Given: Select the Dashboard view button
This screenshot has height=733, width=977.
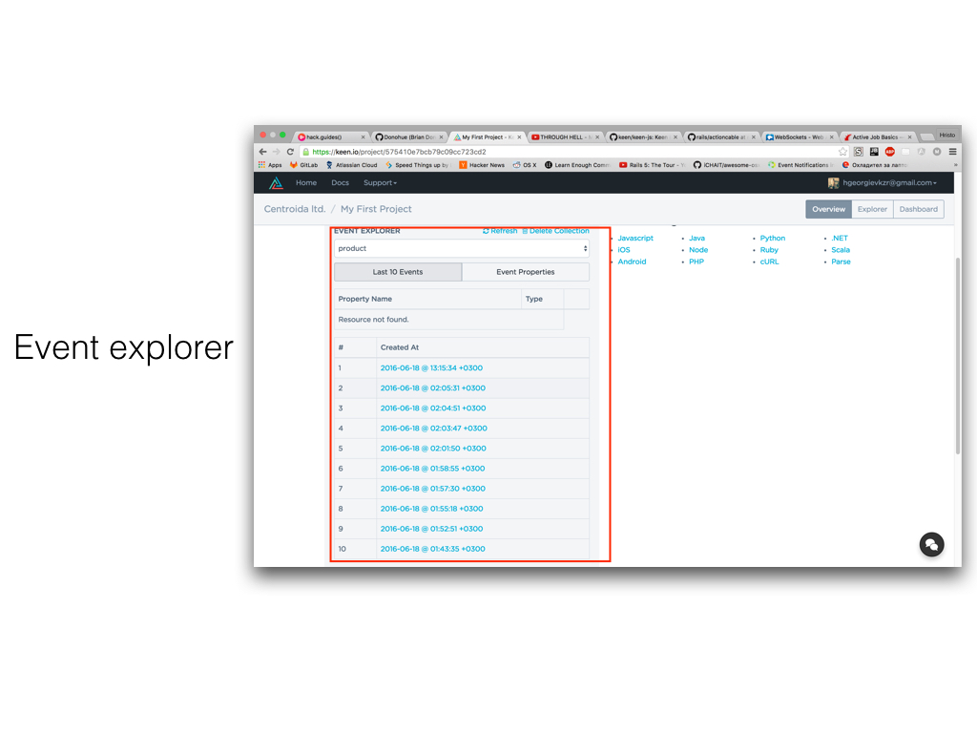Looking at the screenshot, I should click(919, 209).
